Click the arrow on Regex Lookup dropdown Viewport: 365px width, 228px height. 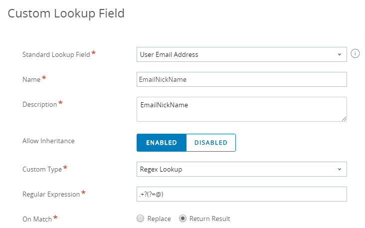[x=339, y=169]
